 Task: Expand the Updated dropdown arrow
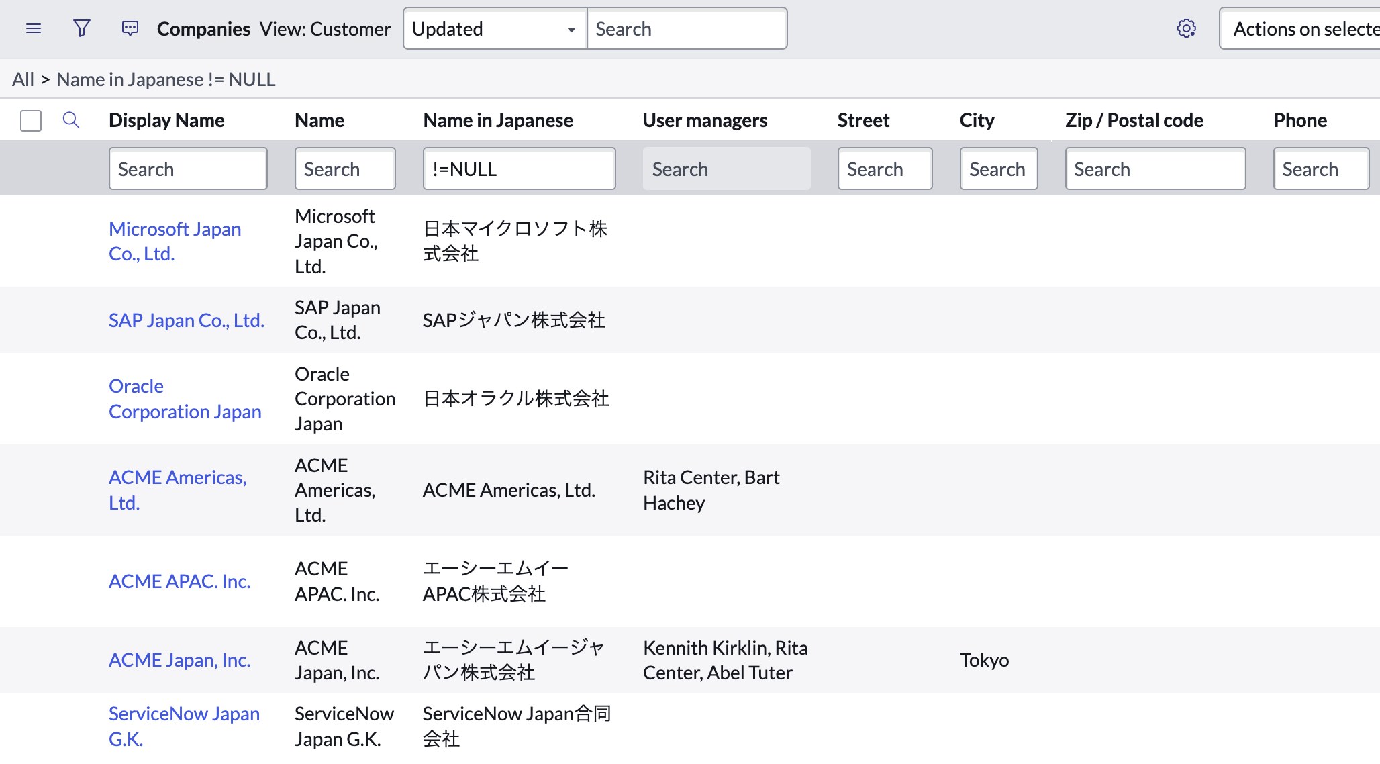571,29
